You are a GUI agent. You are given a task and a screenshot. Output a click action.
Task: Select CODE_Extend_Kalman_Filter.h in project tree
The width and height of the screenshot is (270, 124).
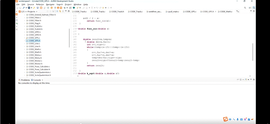[41, 15]
